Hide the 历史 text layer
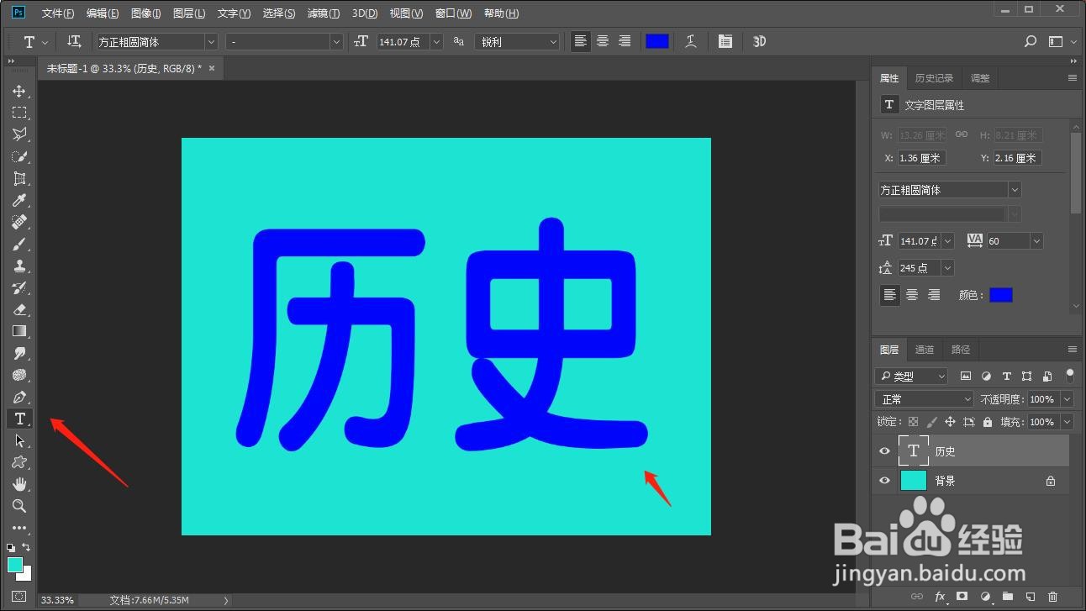 (884, 451)
